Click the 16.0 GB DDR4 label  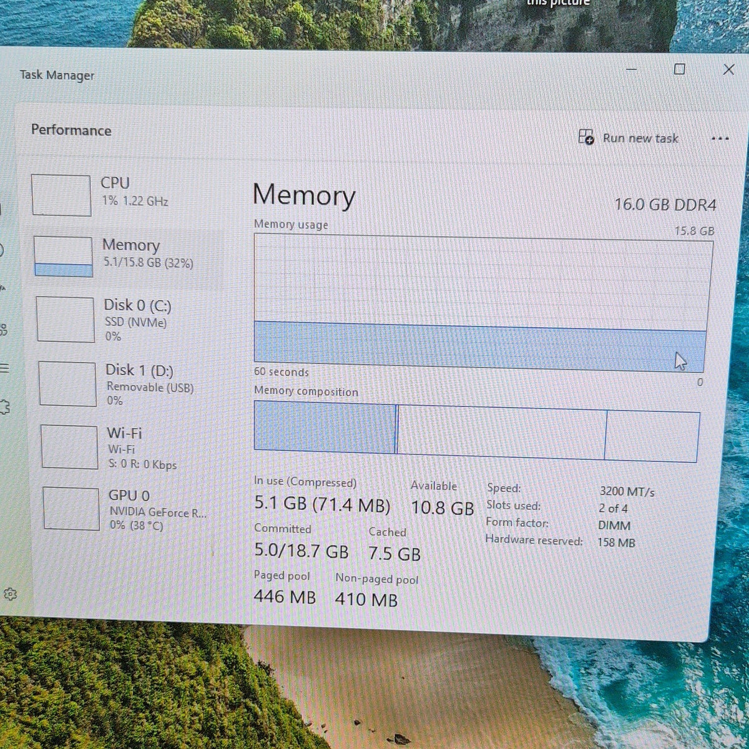click(x=665, y=205)
